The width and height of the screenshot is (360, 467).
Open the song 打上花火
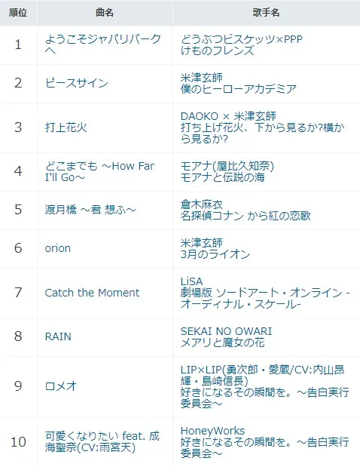click(66, 128)
